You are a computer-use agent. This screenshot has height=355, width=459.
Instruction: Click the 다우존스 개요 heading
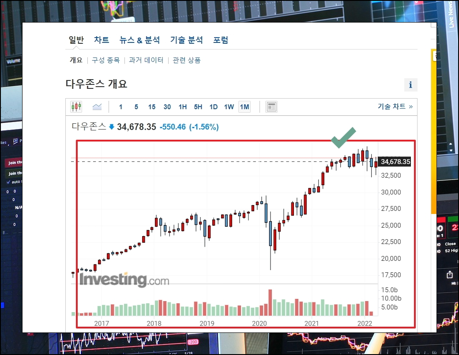96,84
